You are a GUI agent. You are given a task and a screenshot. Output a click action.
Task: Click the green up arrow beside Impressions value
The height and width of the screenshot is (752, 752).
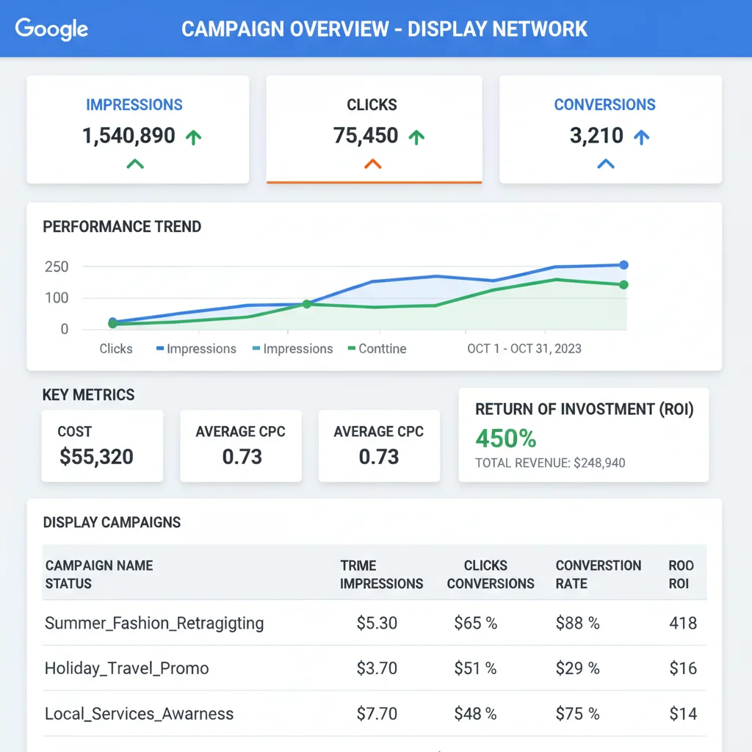[194, 137]
